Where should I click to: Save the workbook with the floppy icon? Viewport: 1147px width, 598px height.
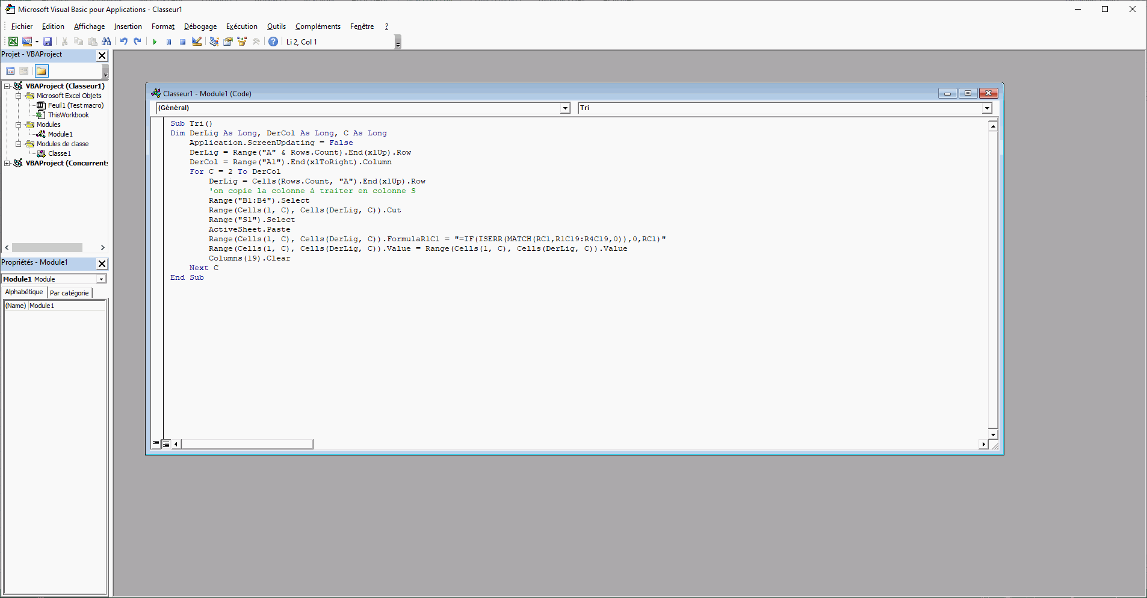(x=48, y=42)
